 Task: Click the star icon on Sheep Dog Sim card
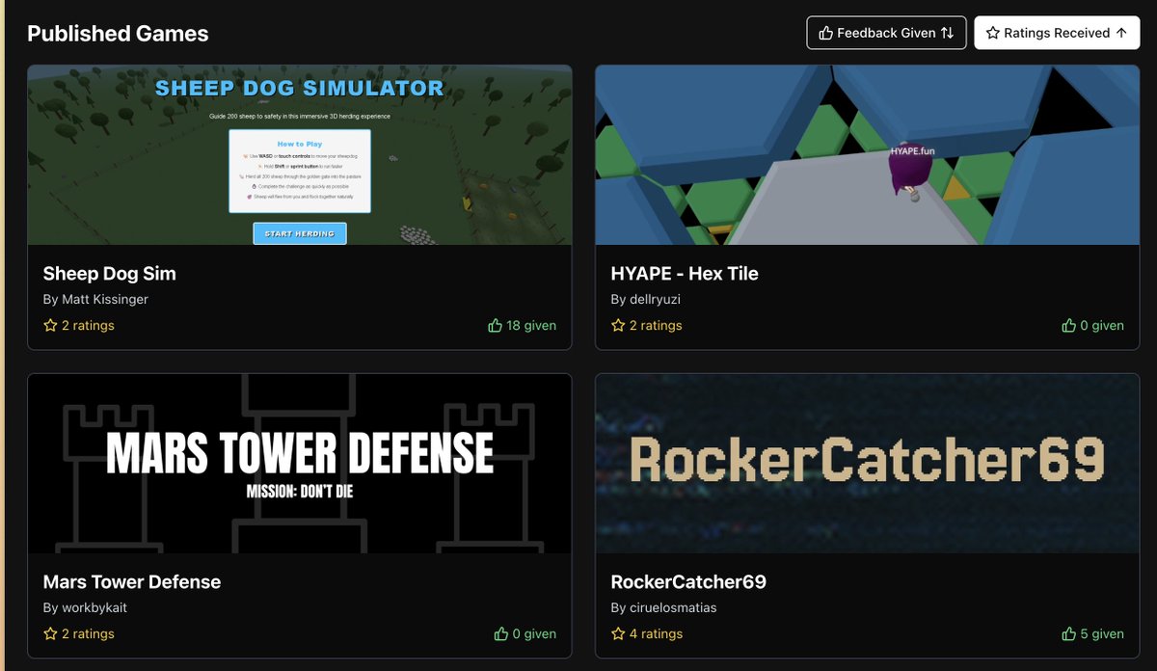pos(49,325)
